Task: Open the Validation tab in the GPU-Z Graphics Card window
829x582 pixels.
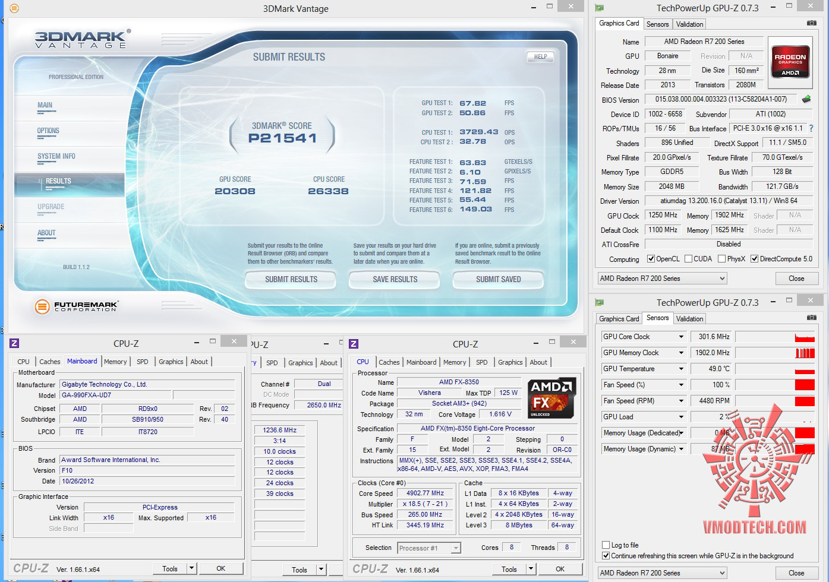Action: pos(689,24)
